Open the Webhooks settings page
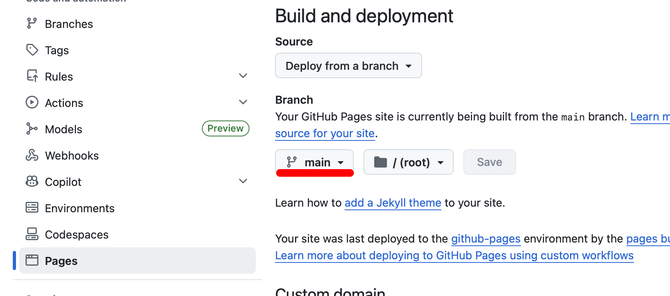 [x=72, y=156]
